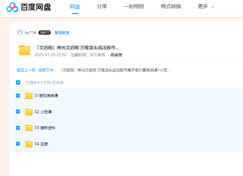Click the 已选中4个文件/文件夹 status text
Viewport: 243px width, 176px height.
click(x=45, y=83)
